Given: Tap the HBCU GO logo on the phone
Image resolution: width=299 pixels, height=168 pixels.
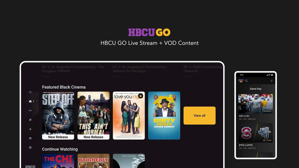Looking at the screenshot, I should [241, 81].
